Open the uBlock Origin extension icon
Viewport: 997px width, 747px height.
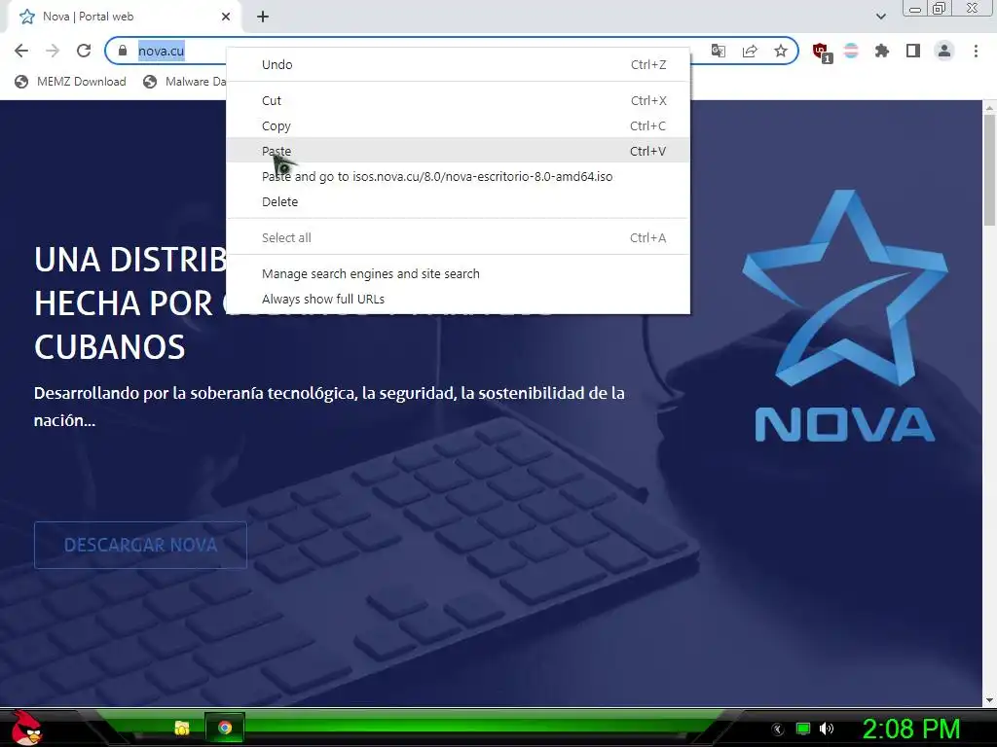(x=822, y=52)
